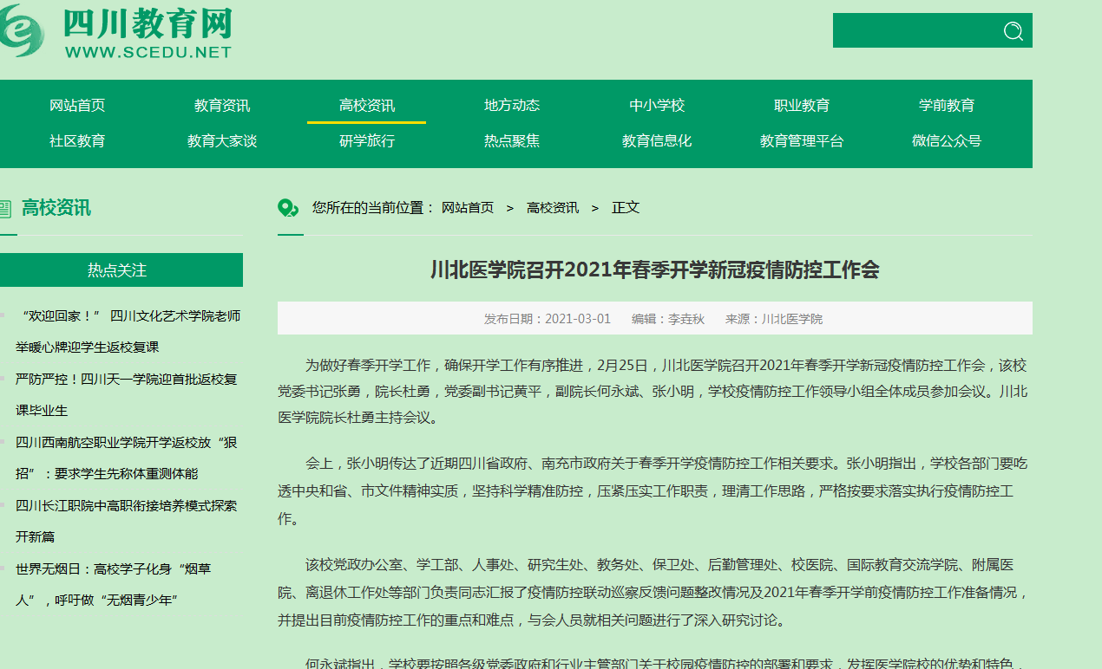Open 网站首页 in the navigation bar
This screenshot has width=1102, height=669.
tap(77, 106)
